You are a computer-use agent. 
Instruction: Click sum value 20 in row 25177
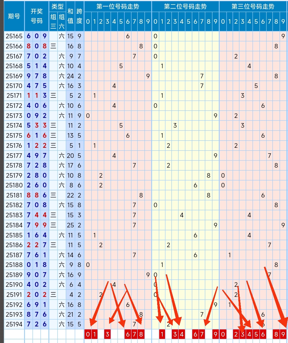[x=70, y=156]
